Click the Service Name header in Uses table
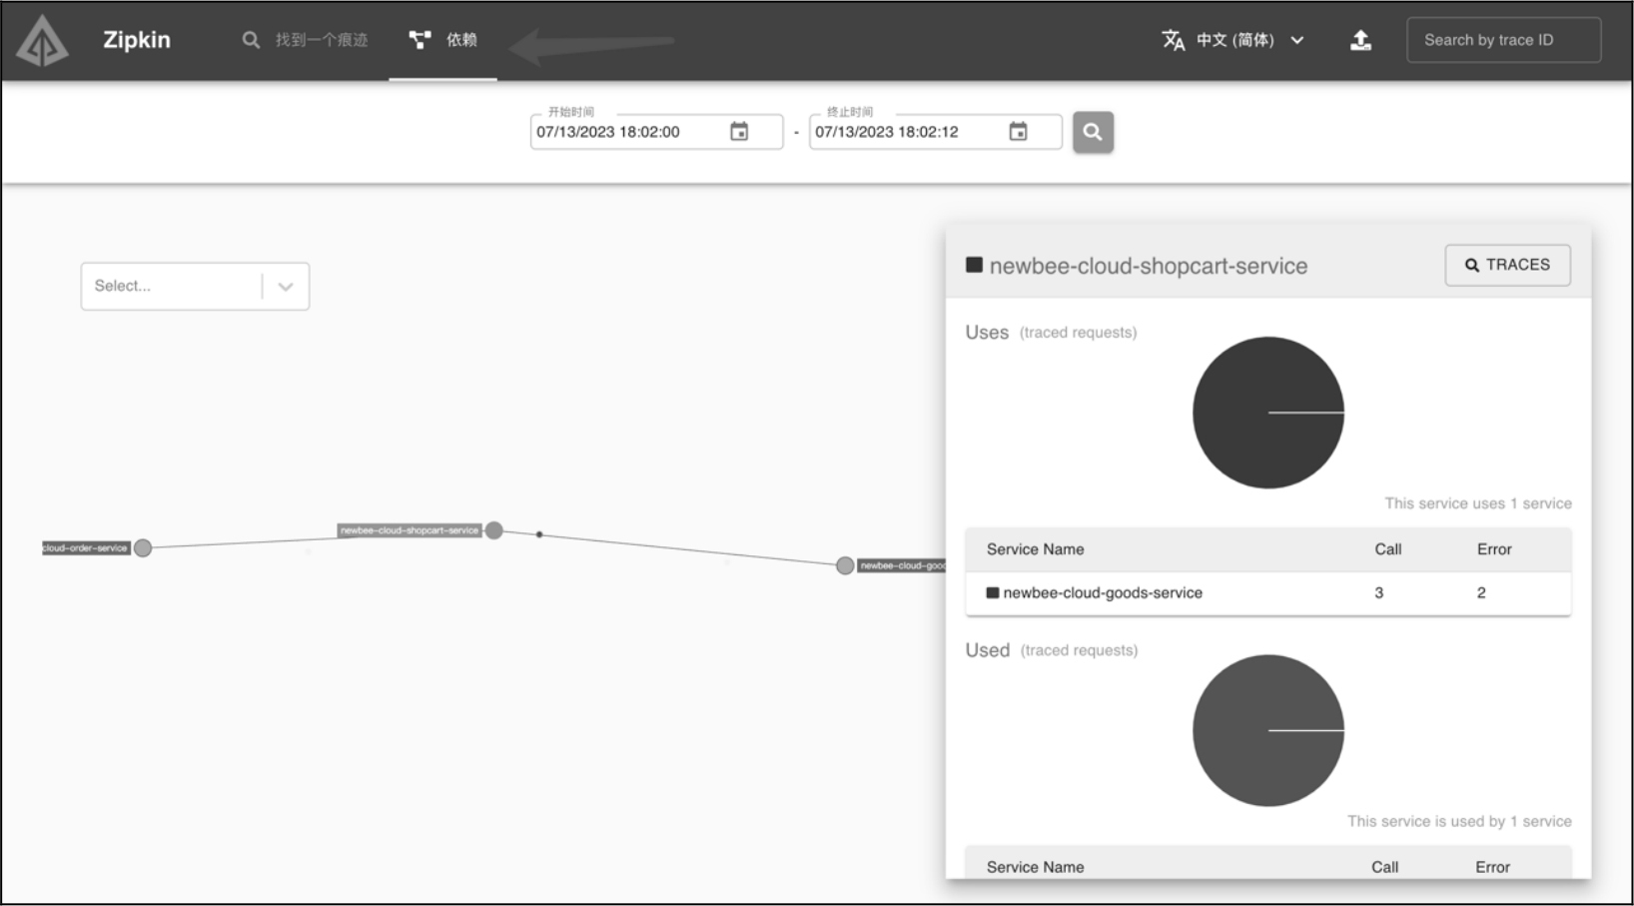The width and height of the screenshot is (1634, 906). pos(1035,549)
